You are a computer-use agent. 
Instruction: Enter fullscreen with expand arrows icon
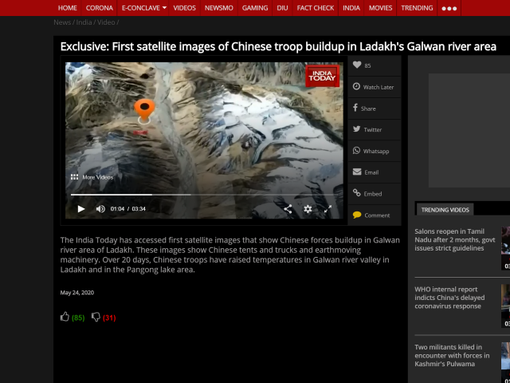[x=328, y=209]
